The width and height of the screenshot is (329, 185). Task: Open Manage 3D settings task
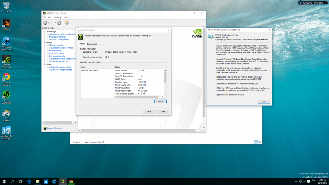[x=57, y=37]
